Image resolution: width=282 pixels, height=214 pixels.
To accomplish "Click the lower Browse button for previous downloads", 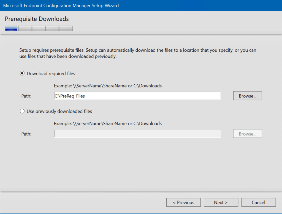I will [x=247, y=134].
